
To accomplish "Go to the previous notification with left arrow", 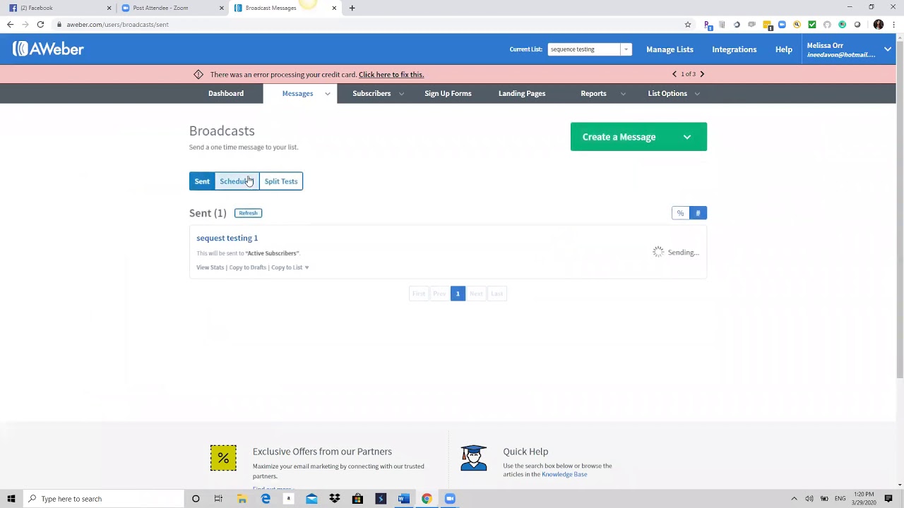I will (674, 74).
